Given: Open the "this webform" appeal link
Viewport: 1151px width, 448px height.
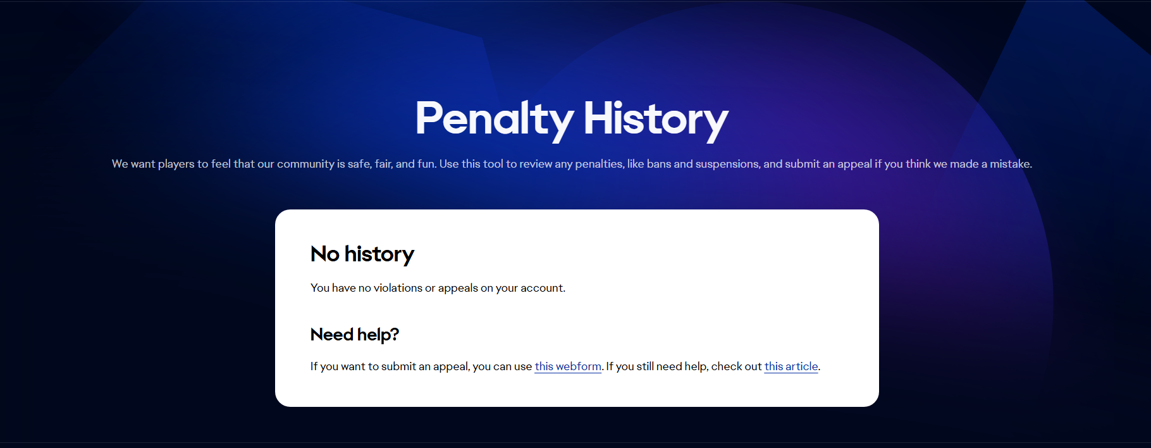Looking at the screenshot, I should 567,366.
